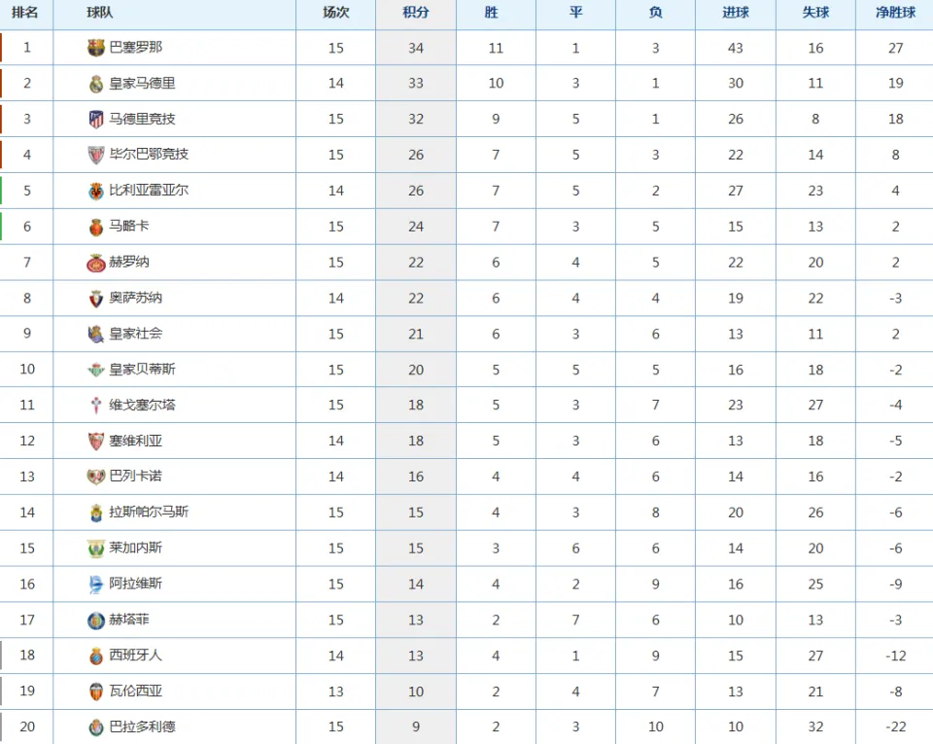Click the Alavés crest icon
This screenshot has width=933, height=744.
pos(96,585)
